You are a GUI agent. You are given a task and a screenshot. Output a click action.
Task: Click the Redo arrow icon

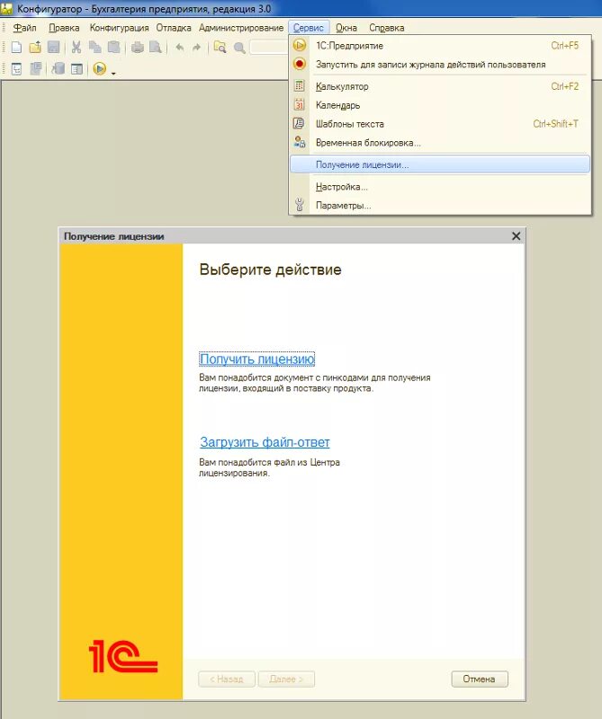(196, 48)
